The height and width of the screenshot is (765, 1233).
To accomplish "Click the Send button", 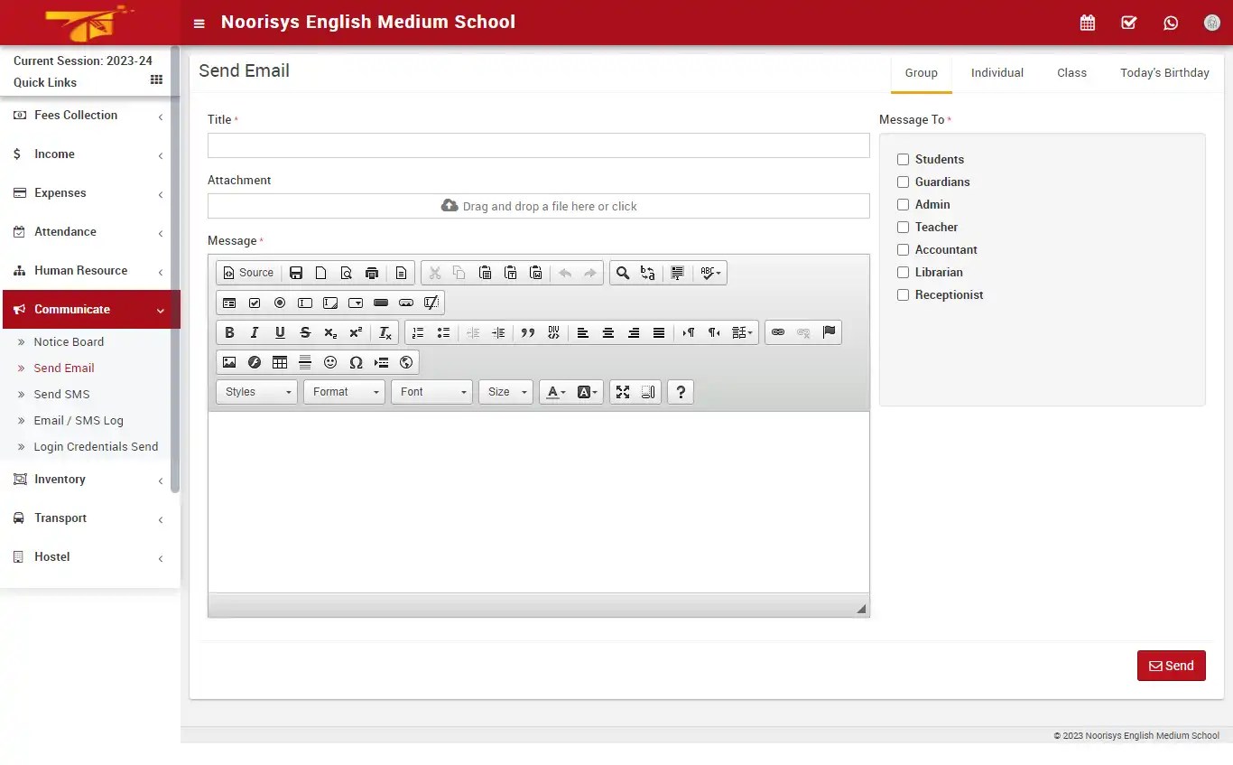I will tap(1171, 666).
